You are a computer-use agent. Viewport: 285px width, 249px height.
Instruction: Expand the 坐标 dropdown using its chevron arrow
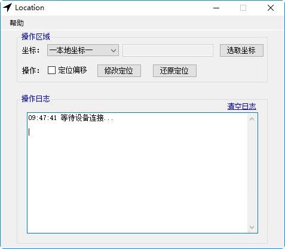(x=114, y=51)
